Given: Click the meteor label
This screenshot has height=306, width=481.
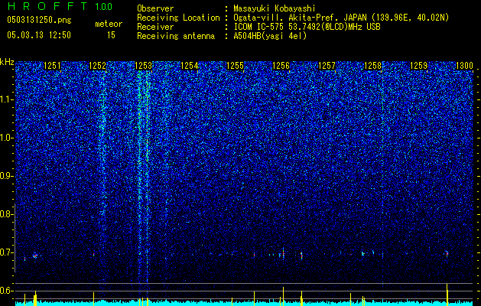Looking at the screenshot, I should pos(109,24).
